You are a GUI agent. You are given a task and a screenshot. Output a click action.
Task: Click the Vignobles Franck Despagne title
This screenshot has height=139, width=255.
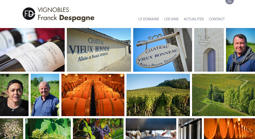tap(66, 14)
